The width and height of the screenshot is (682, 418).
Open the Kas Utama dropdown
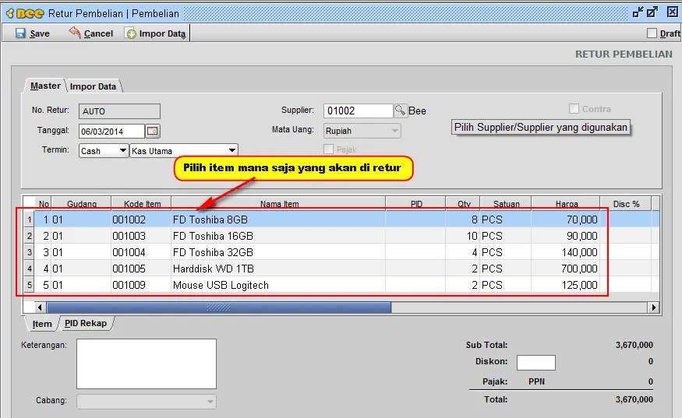(184, 151)
